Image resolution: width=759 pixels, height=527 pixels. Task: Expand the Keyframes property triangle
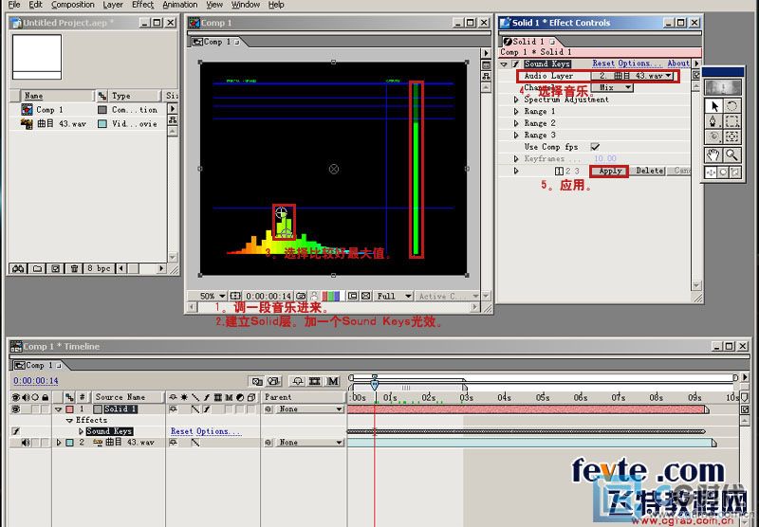(x=516, y=158)
